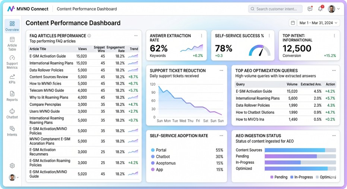This screenshot has height=189, width=347.
Task: Click the search magnifier icon
Action: coord(252,9)
